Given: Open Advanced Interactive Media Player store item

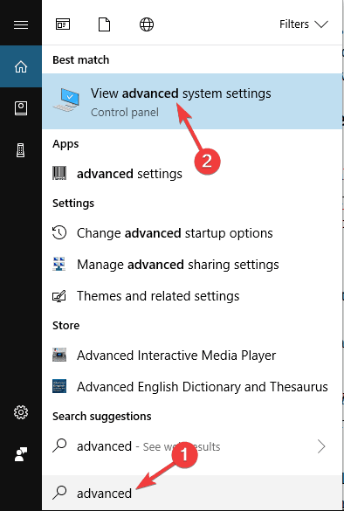Looking at the screenshot, I should click(192, 356).
